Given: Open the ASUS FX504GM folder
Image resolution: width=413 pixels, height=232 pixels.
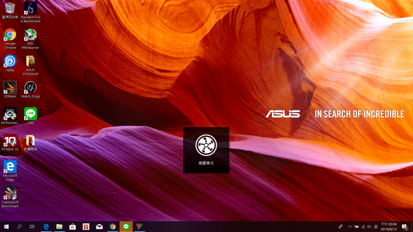Looking at the screenshot, I should (30, 65).
